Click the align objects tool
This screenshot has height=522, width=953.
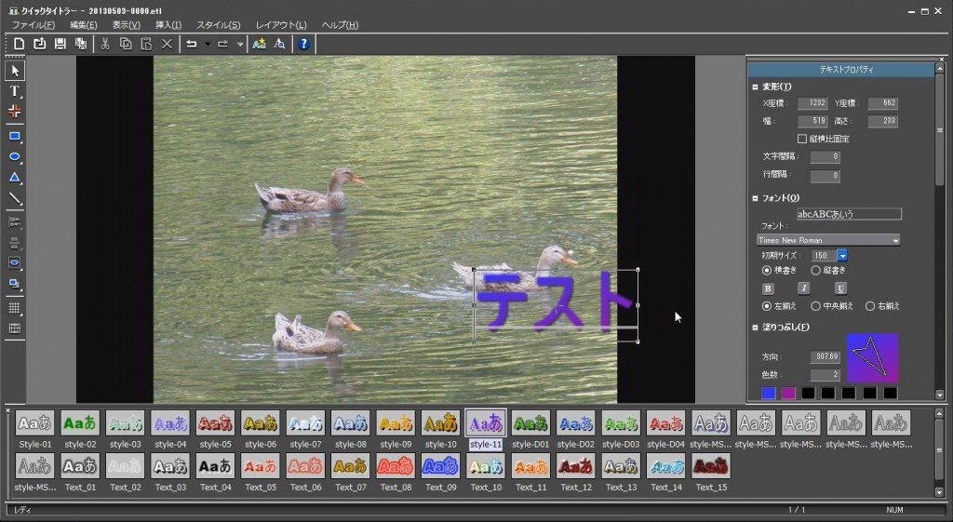[x=15, y=222]
